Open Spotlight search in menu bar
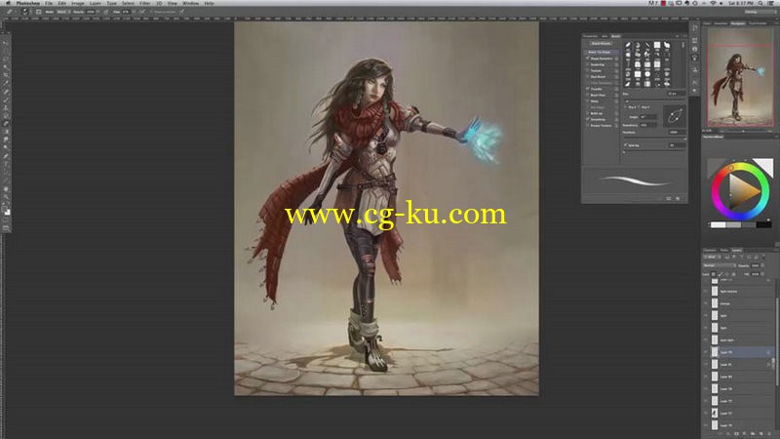 click(760, 3)
